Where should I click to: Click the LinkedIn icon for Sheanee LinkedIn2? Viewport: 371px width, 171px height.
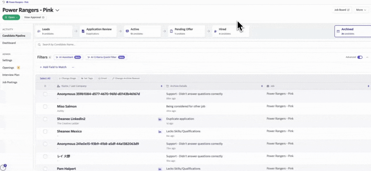click(160, 119)
